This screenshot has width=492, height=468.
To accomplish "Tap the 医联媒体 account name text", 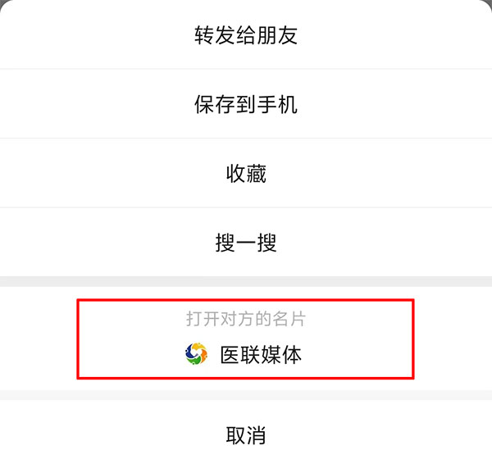I will tap(261, 355).
